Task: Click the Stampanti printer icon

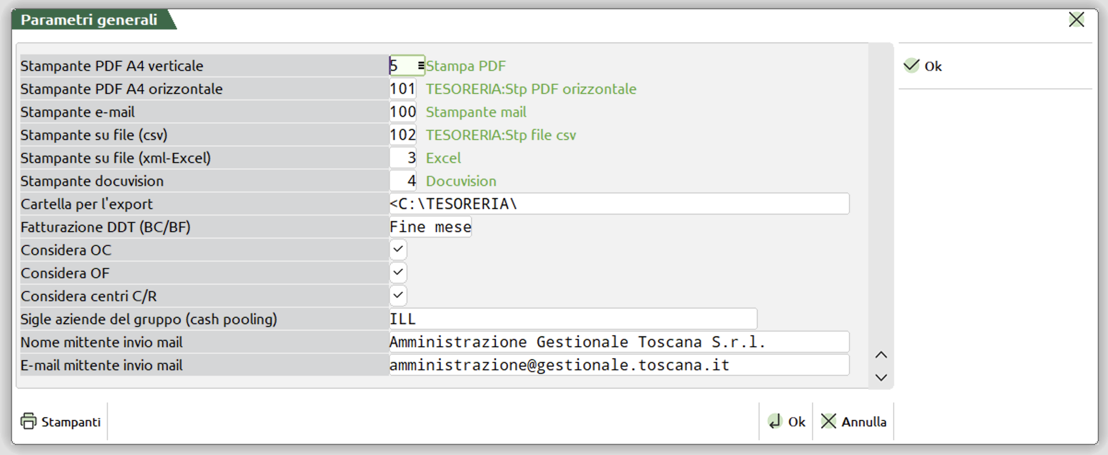Action: pyautogui.click(x=29, y=421)
